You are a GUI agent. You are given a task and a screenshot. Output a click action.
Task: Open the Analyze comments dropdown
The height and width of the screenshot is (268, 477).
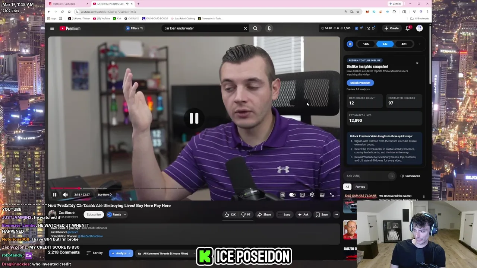(121, 253)
